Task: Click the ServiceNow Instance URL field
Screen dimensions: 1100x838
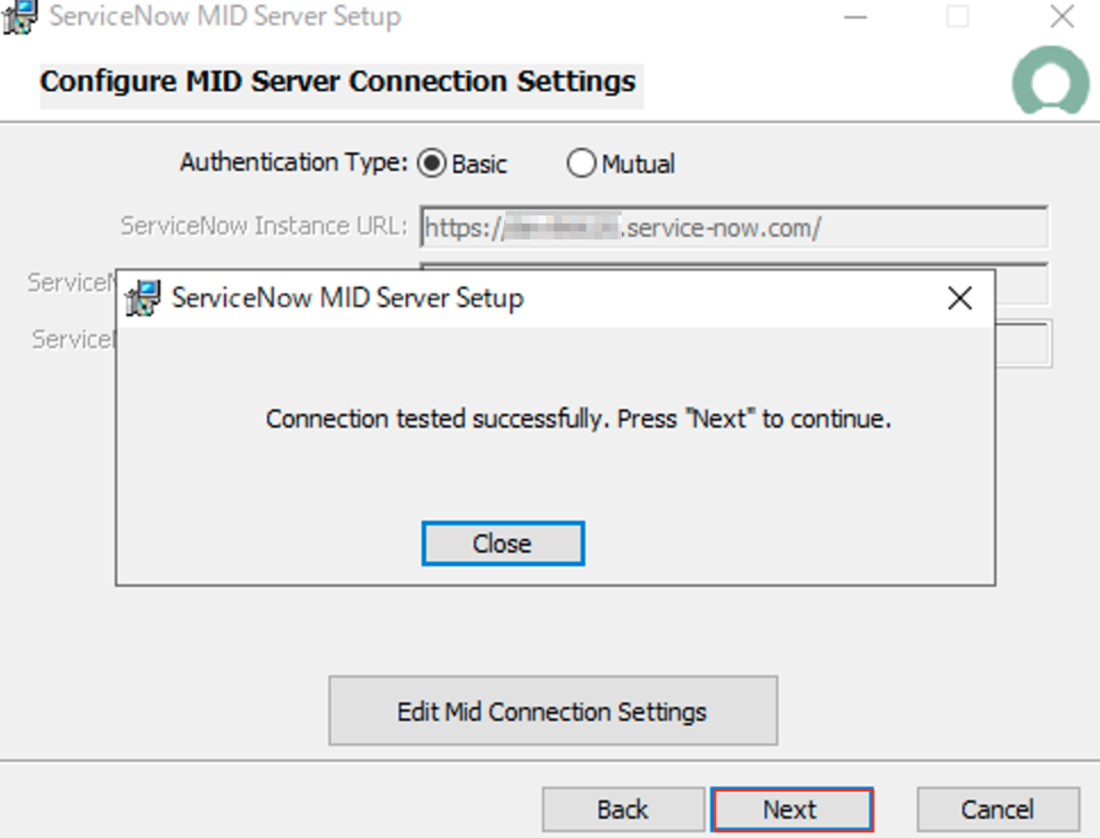Action: 734,227
